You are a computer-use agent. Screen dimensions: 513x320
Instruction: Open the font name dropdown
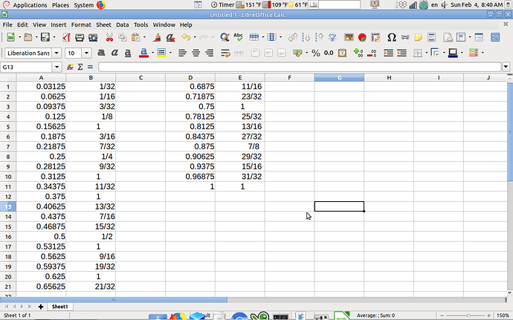(57, 53)
